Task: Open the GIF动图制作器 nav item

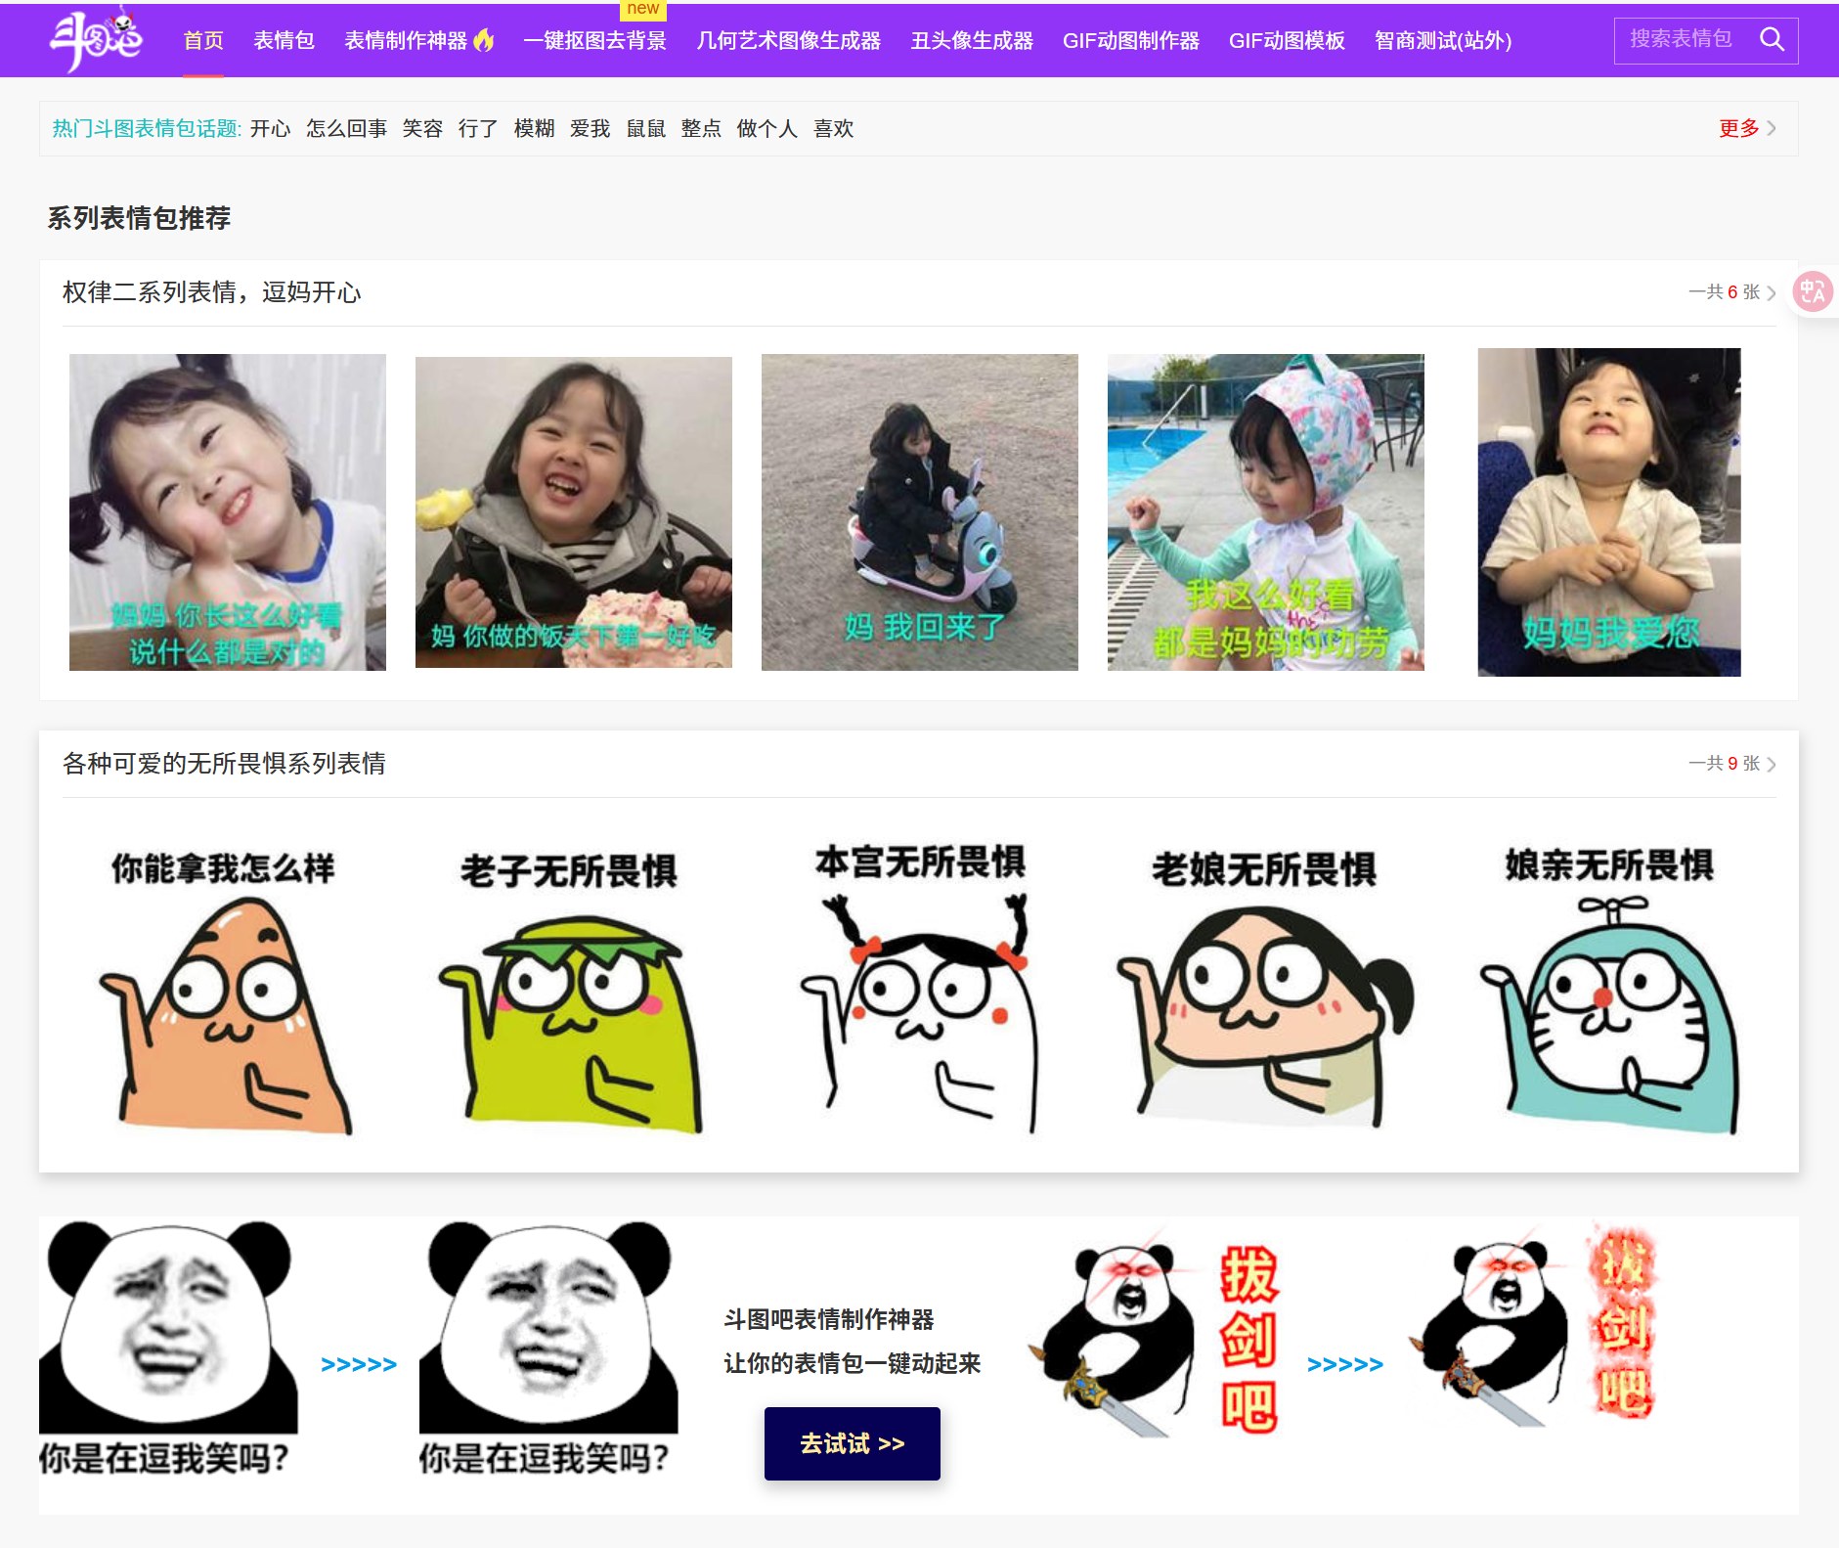Action: point(1130,41)
